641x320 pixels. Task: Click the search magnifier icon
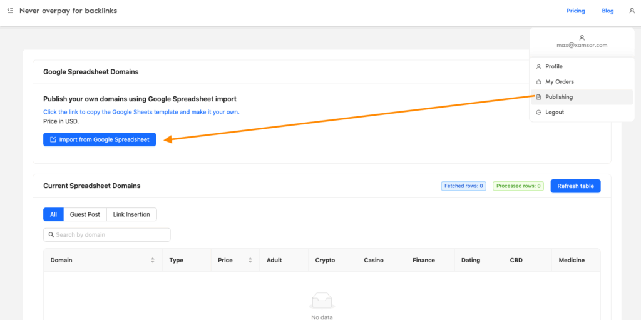[x=50, y=235]
